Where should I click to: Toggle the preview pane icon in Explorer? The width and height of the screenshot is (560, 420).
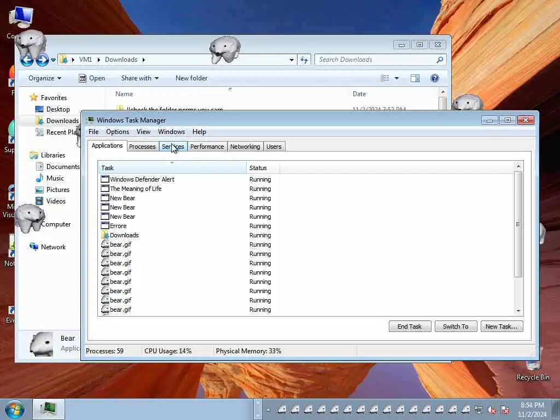(x=415, y=78)
